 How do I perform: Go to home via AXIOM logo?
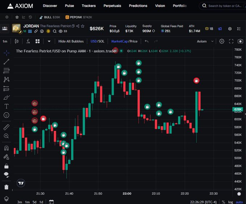[20, 6]
